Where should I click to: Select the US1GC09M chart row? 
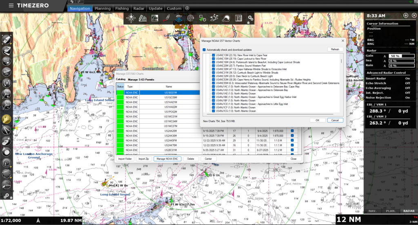click(170, 98)
